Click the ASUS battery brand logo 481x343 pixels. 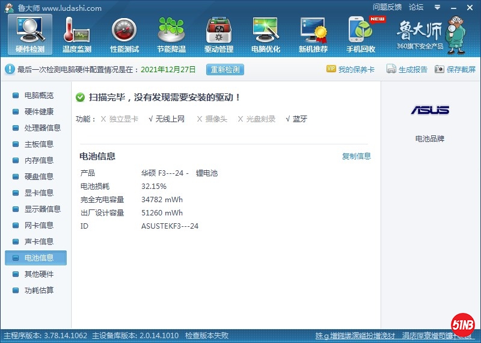click(430, 110)
